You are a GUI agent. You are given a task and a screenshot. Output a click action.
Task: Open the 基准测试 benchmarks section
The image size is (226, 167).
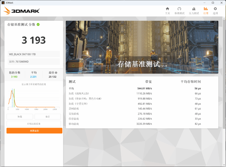pos(179,11)
